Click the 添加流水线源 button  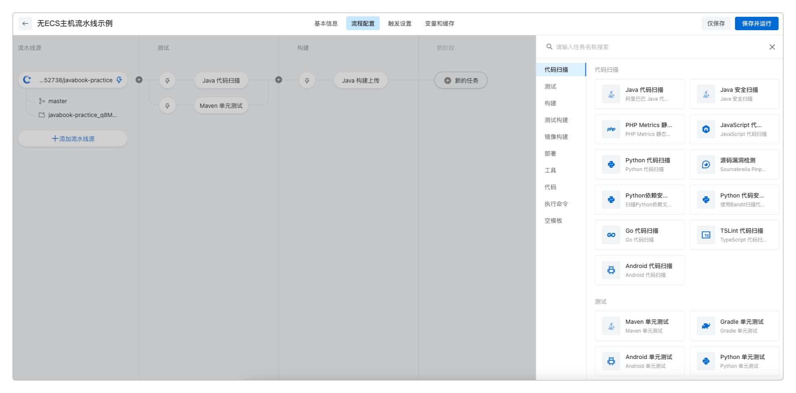73,139
